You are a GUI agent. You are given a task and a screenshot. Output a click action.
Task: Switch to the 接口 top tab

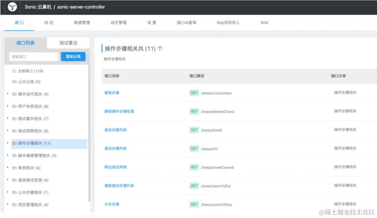(x=19, y=23)
